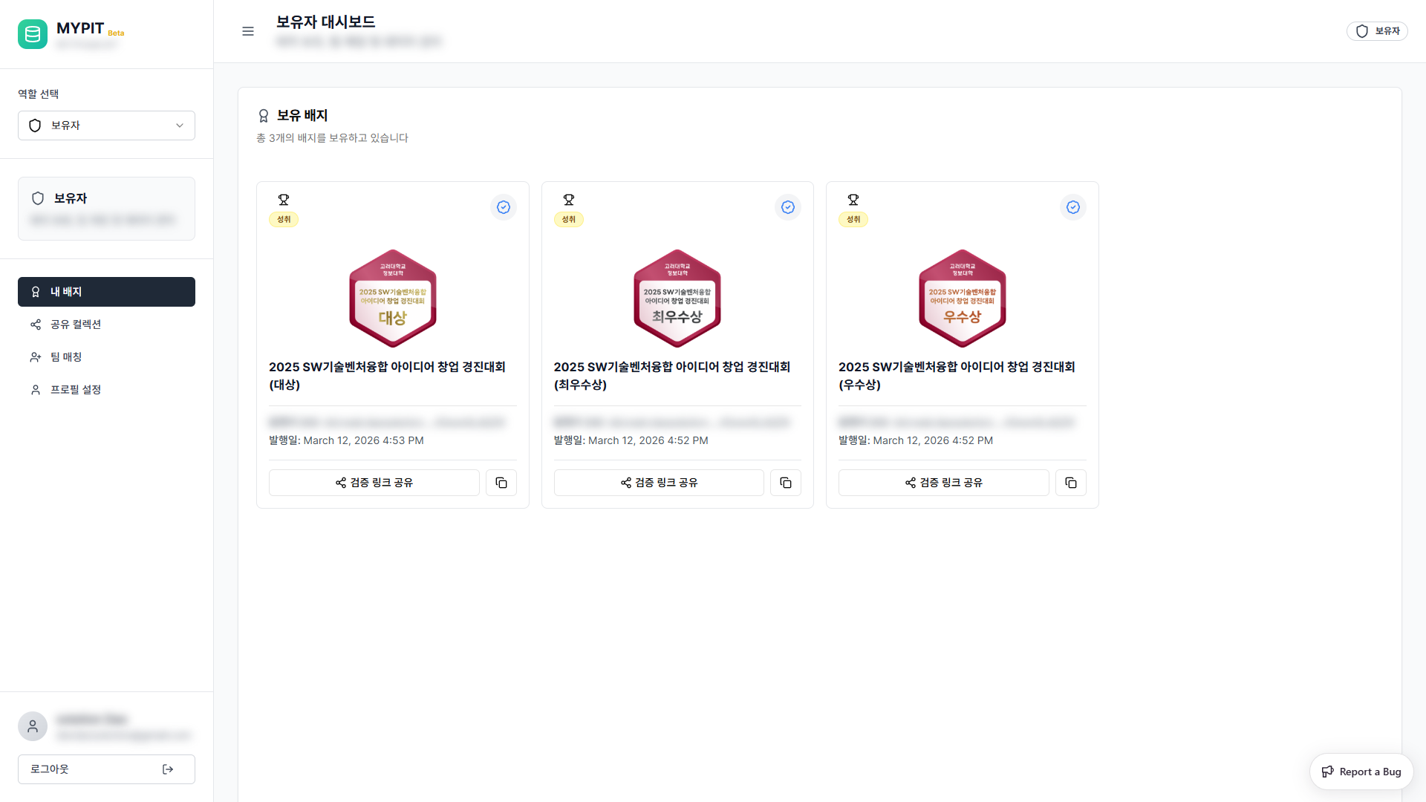Click the 보유자 role pill top-right
This screenshot has width=1426, height=802.
pos(1377,31)
